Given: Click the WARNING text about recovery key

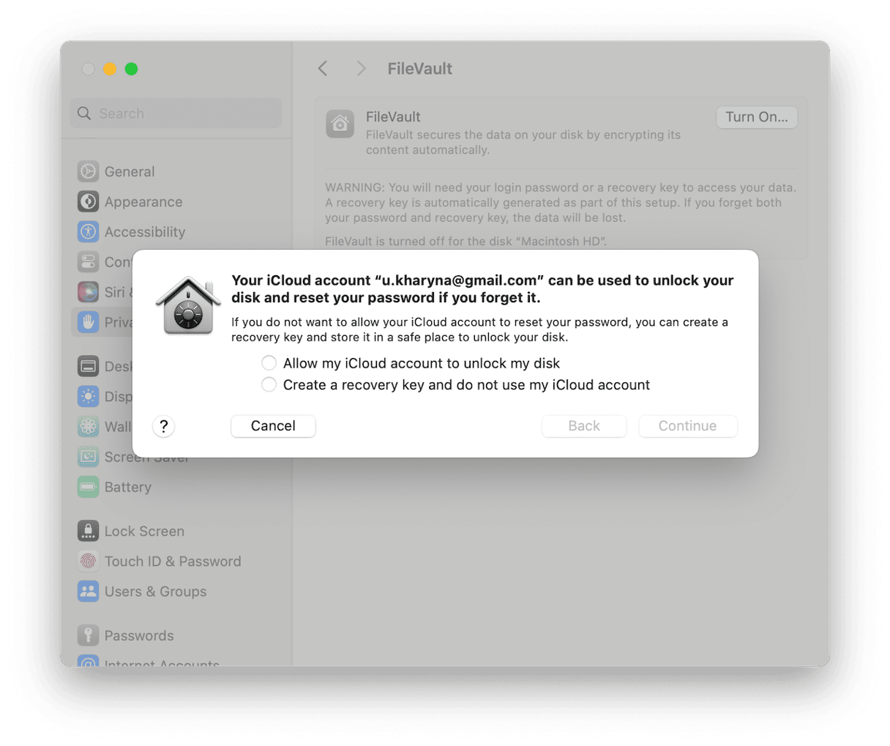Looking at the screenshot, I should 561,203.
